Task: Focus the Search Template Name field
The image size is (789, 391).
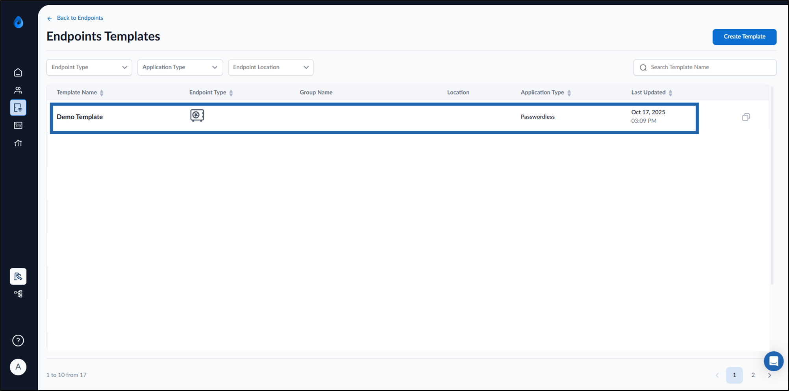Action: pyautogui.click(x=704, y=67)
